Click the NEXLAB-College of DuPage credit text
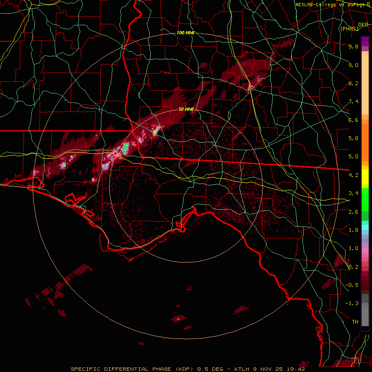 click(332, 5)
